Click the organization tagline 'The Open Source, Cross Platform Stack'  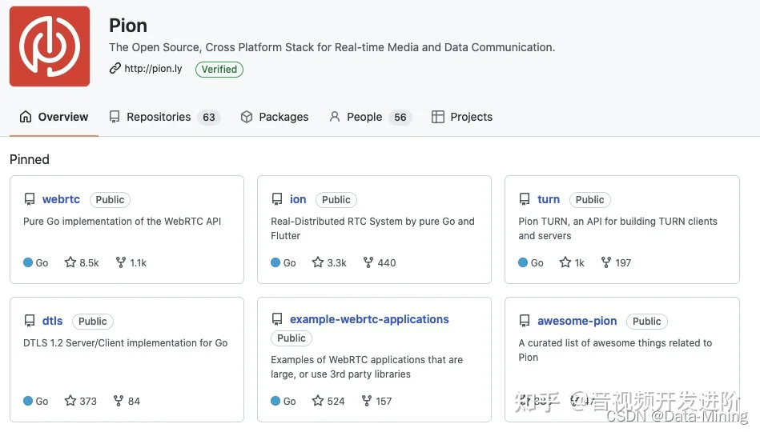click(x=332, y=47)
